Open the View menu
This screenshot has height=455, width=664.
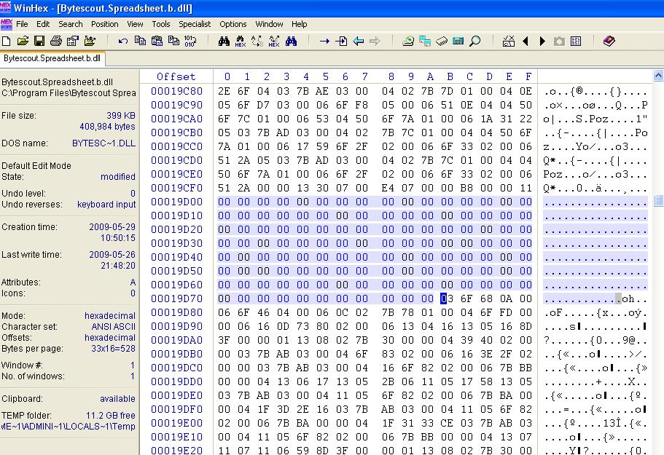(x=135, y=24)
